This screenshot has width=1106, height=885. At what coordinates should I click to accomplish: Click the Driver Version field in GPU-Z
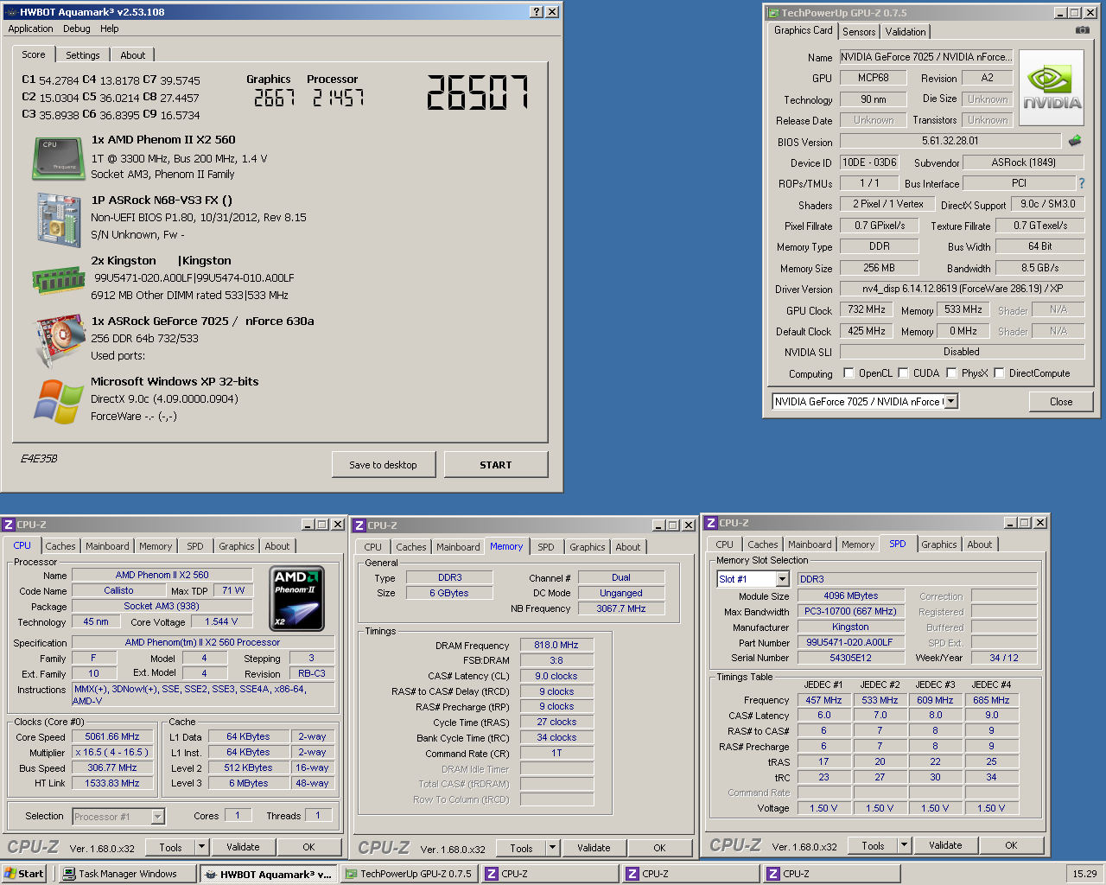962,289
